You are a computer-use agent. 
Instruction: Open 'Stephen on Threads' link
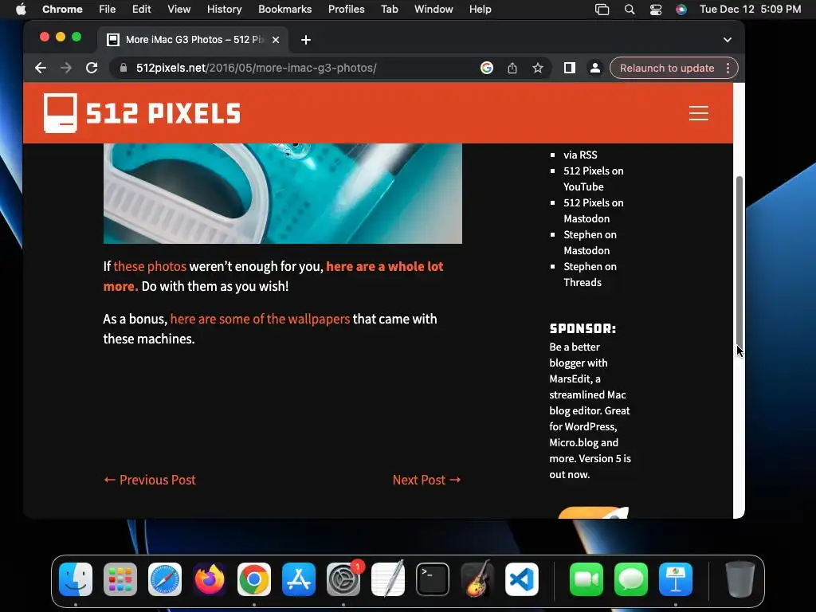[x=590, y=274]
